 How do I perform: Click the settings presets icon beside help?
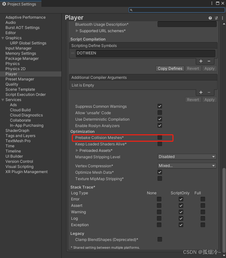click(216, 18)
